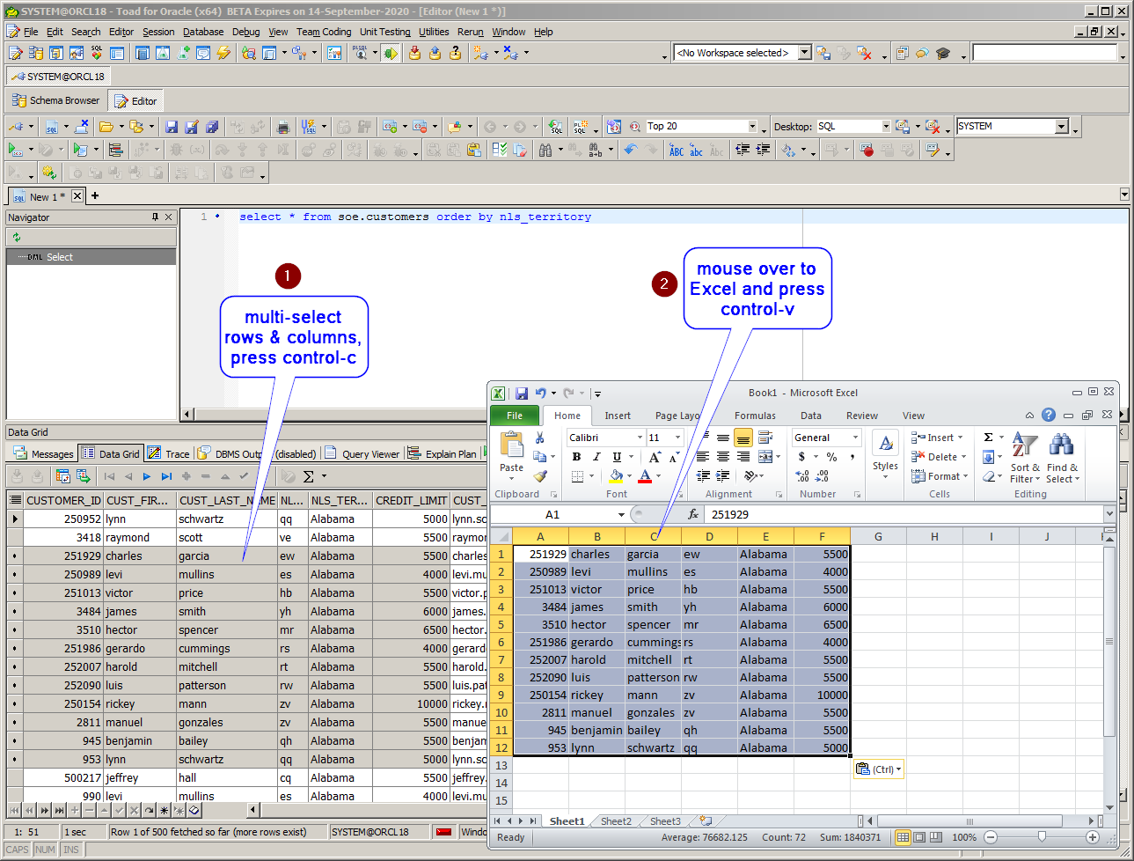1134x861 pixels.
Task: Toggle Bottom Align in Excel Alignment group
Action: [x=743, y=438]
